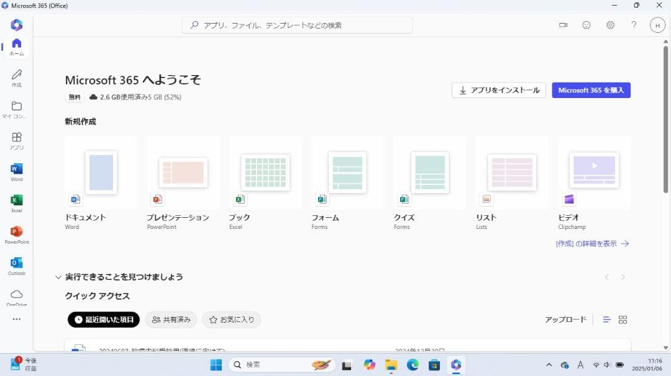The image size is (671, 376).
Task: Open the [作成] の詳細を表示 link
Action: coord(592,244)
